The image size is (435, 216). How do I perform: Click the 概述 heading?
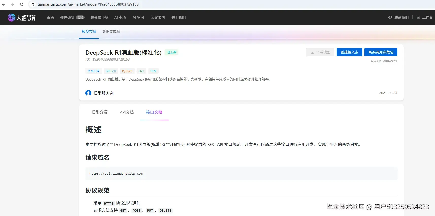point(93,130)
